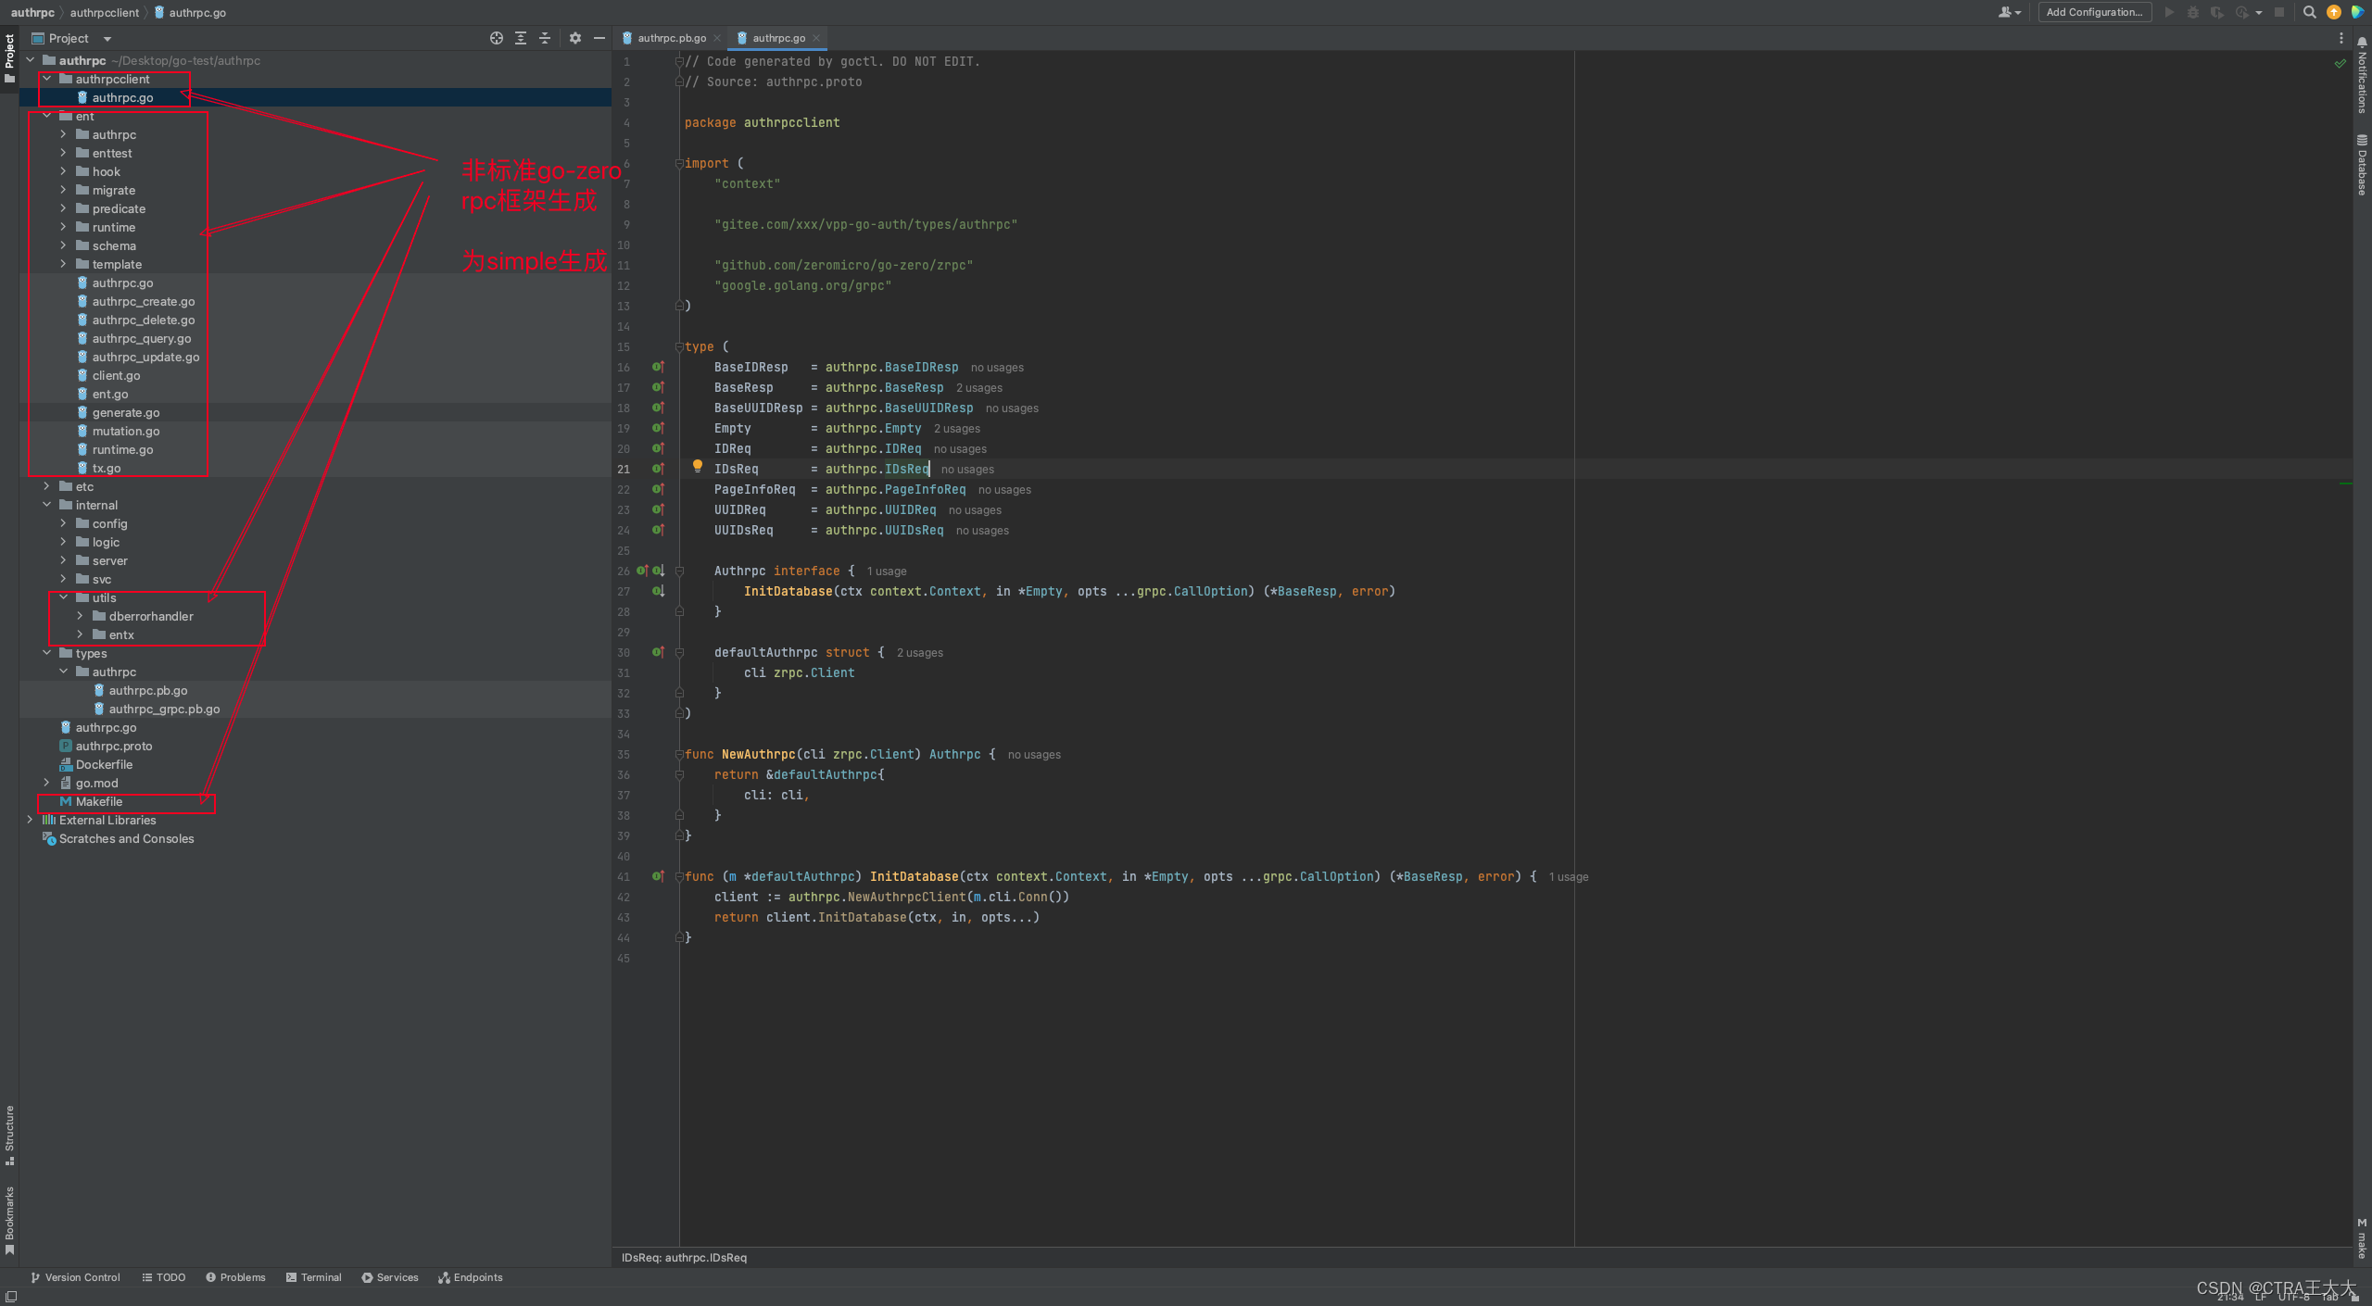The width and height of the screenshot is (2372, 1306).
Task: Open Project panel gear options
Action: (575, 38)
